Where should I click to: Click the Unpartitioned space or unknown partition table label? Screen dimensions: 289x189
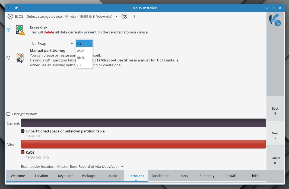pyautogui.click(x=65, y=131)
